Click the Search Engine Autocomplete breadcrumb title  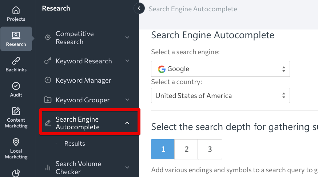(193, 9)
